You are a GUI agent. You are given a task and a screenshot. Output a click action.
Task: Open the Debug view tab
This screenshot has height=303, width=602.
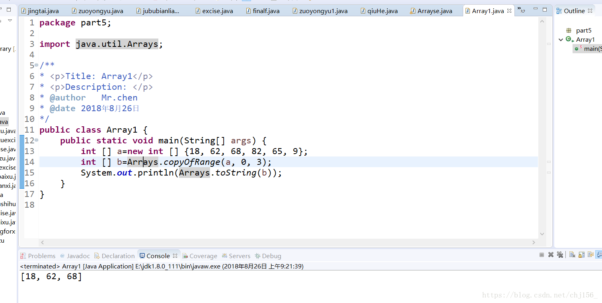[x=268, y=256]
